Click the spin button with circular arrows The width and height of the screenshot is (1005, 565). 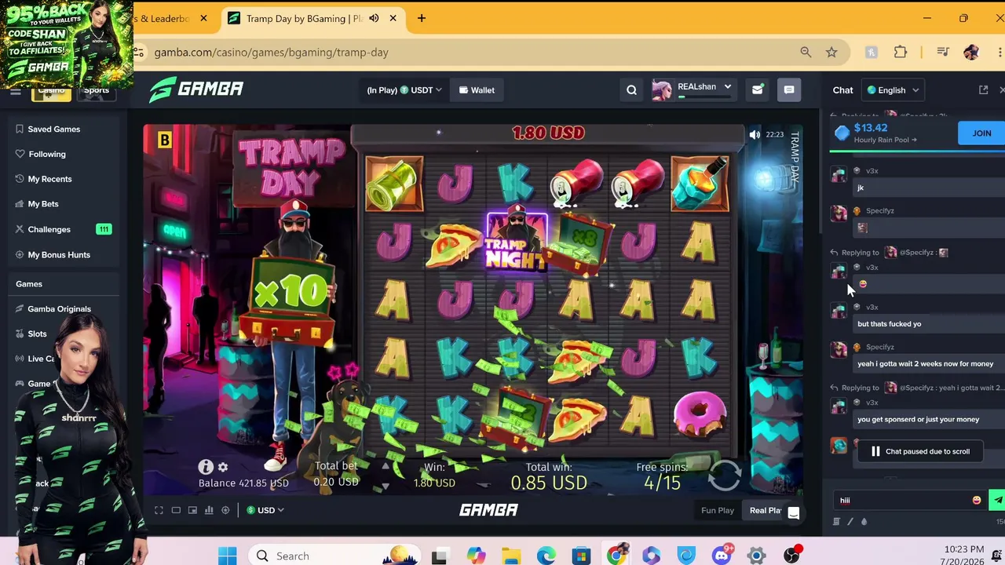click(x=725, y=474)
